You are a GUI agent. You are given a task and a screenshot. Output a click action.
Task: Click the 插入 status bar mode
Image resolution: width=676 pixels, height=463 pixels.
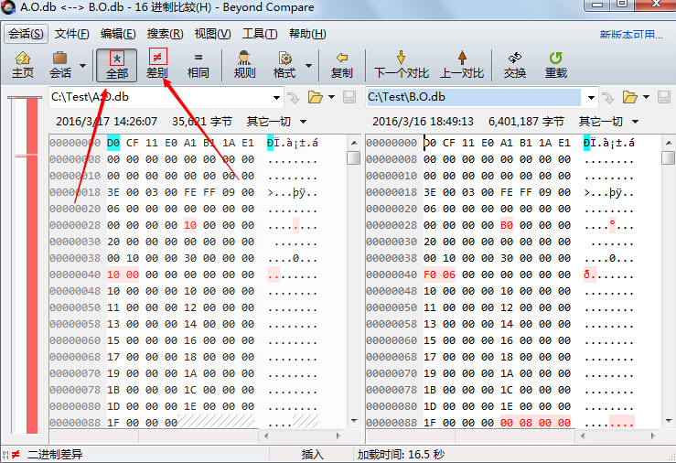[313, 455]
